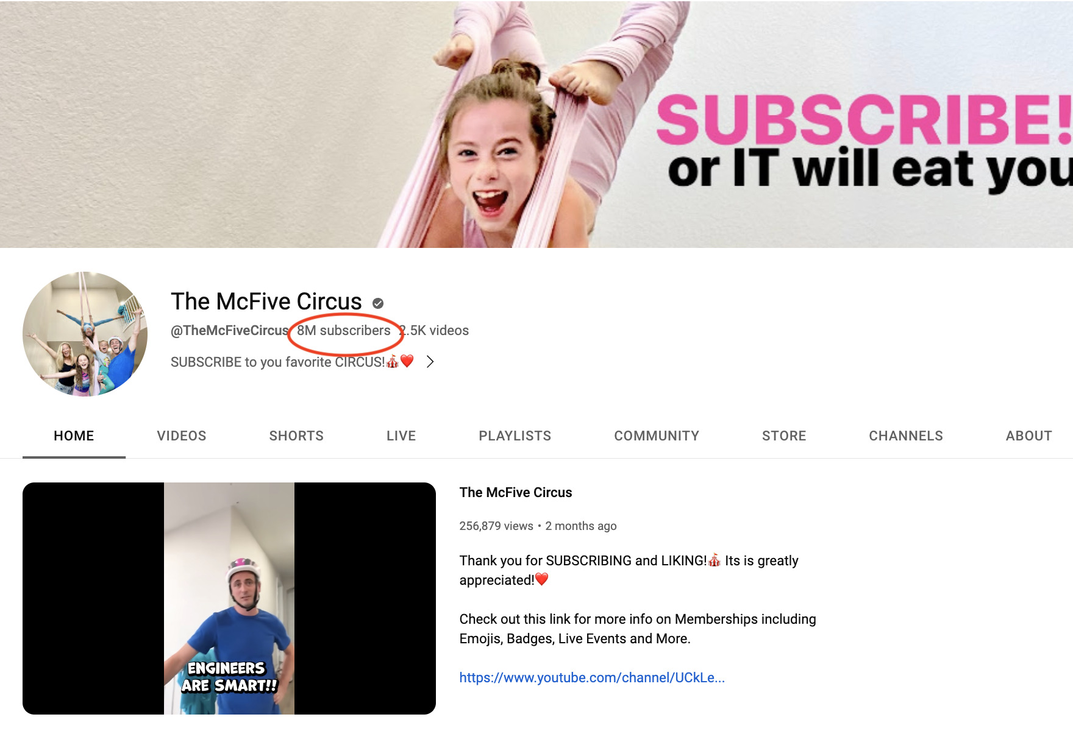Click the featured video title 'The McFive Circus'

click(x=515, y=493)
